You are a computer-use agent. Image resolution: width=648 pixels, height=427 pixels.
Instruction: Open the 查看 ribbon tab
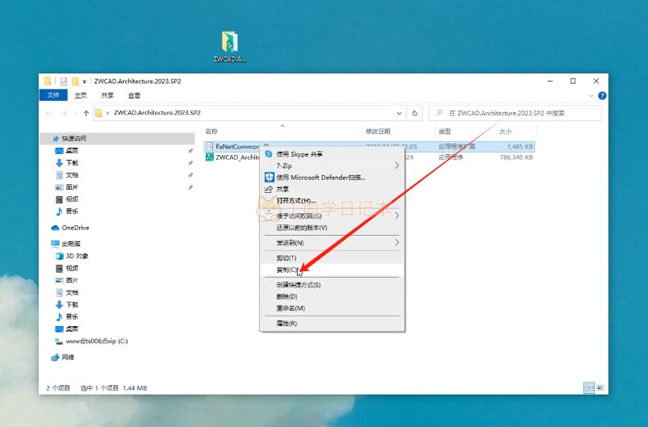[x=134, y=95]
